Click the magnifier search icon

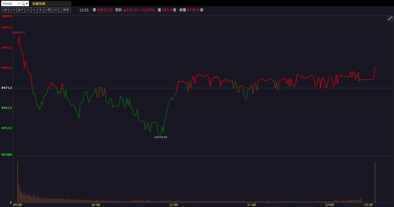tap(23, 4)
